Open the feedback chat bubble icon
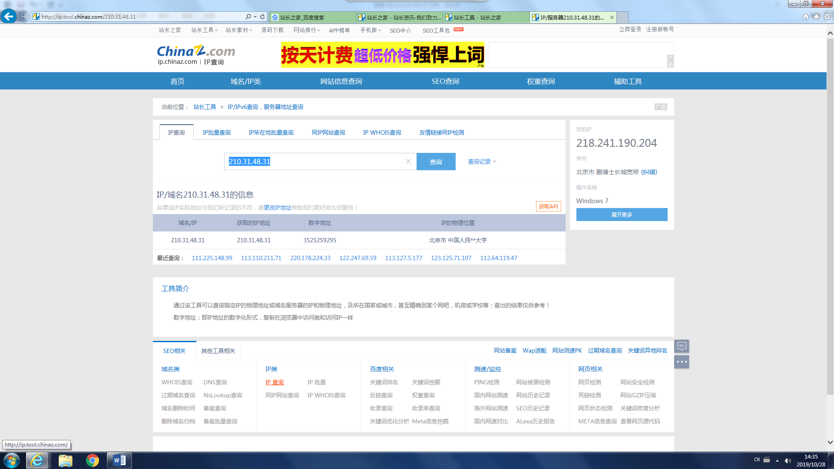 (682, 346)
